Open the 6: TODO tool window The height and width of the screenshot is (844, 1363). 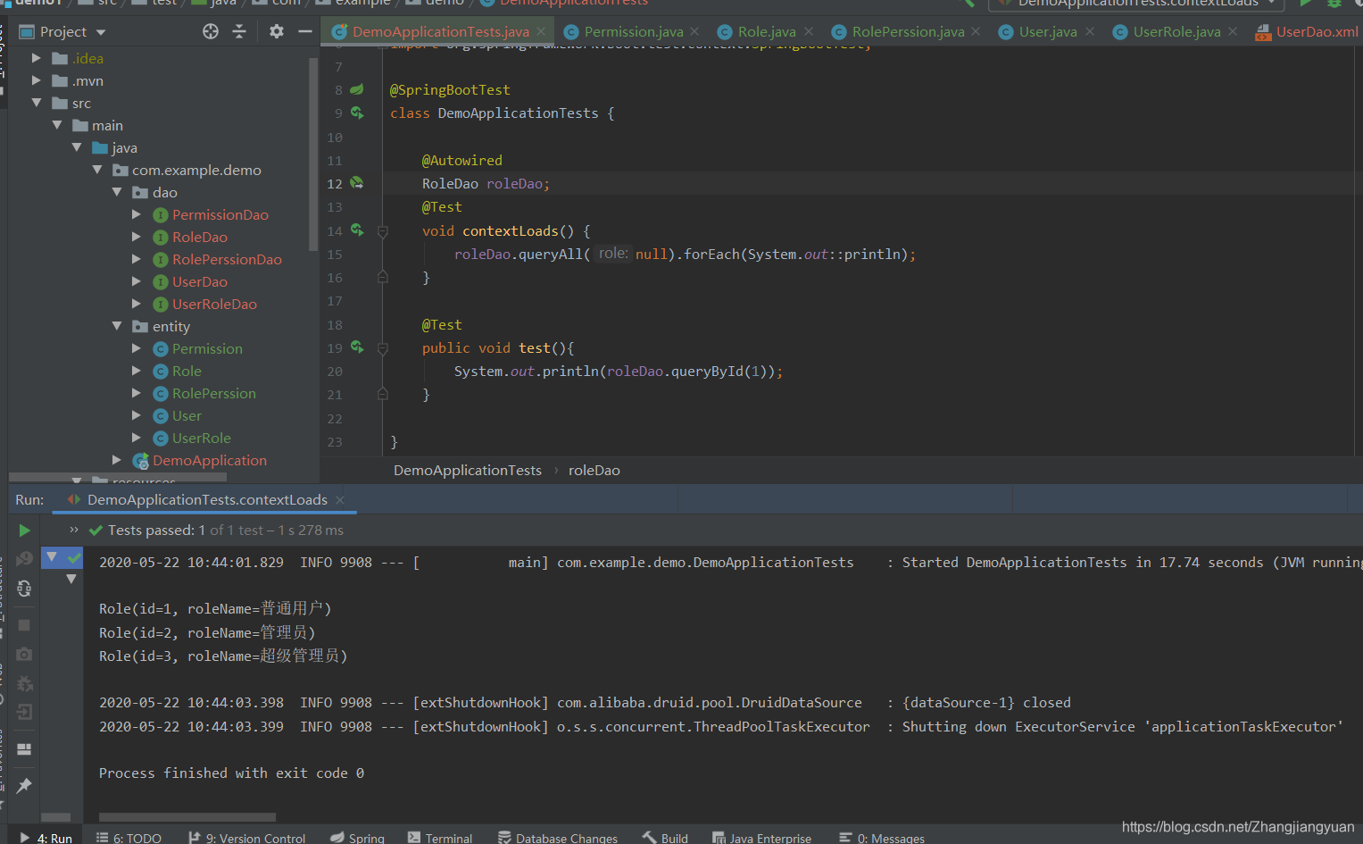click(129, 838)
